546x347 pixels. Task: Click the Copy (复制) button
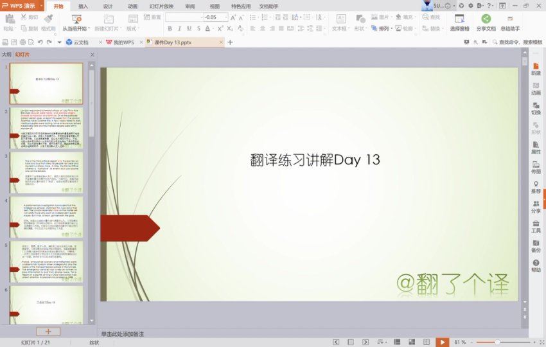[x=30, y=28]
